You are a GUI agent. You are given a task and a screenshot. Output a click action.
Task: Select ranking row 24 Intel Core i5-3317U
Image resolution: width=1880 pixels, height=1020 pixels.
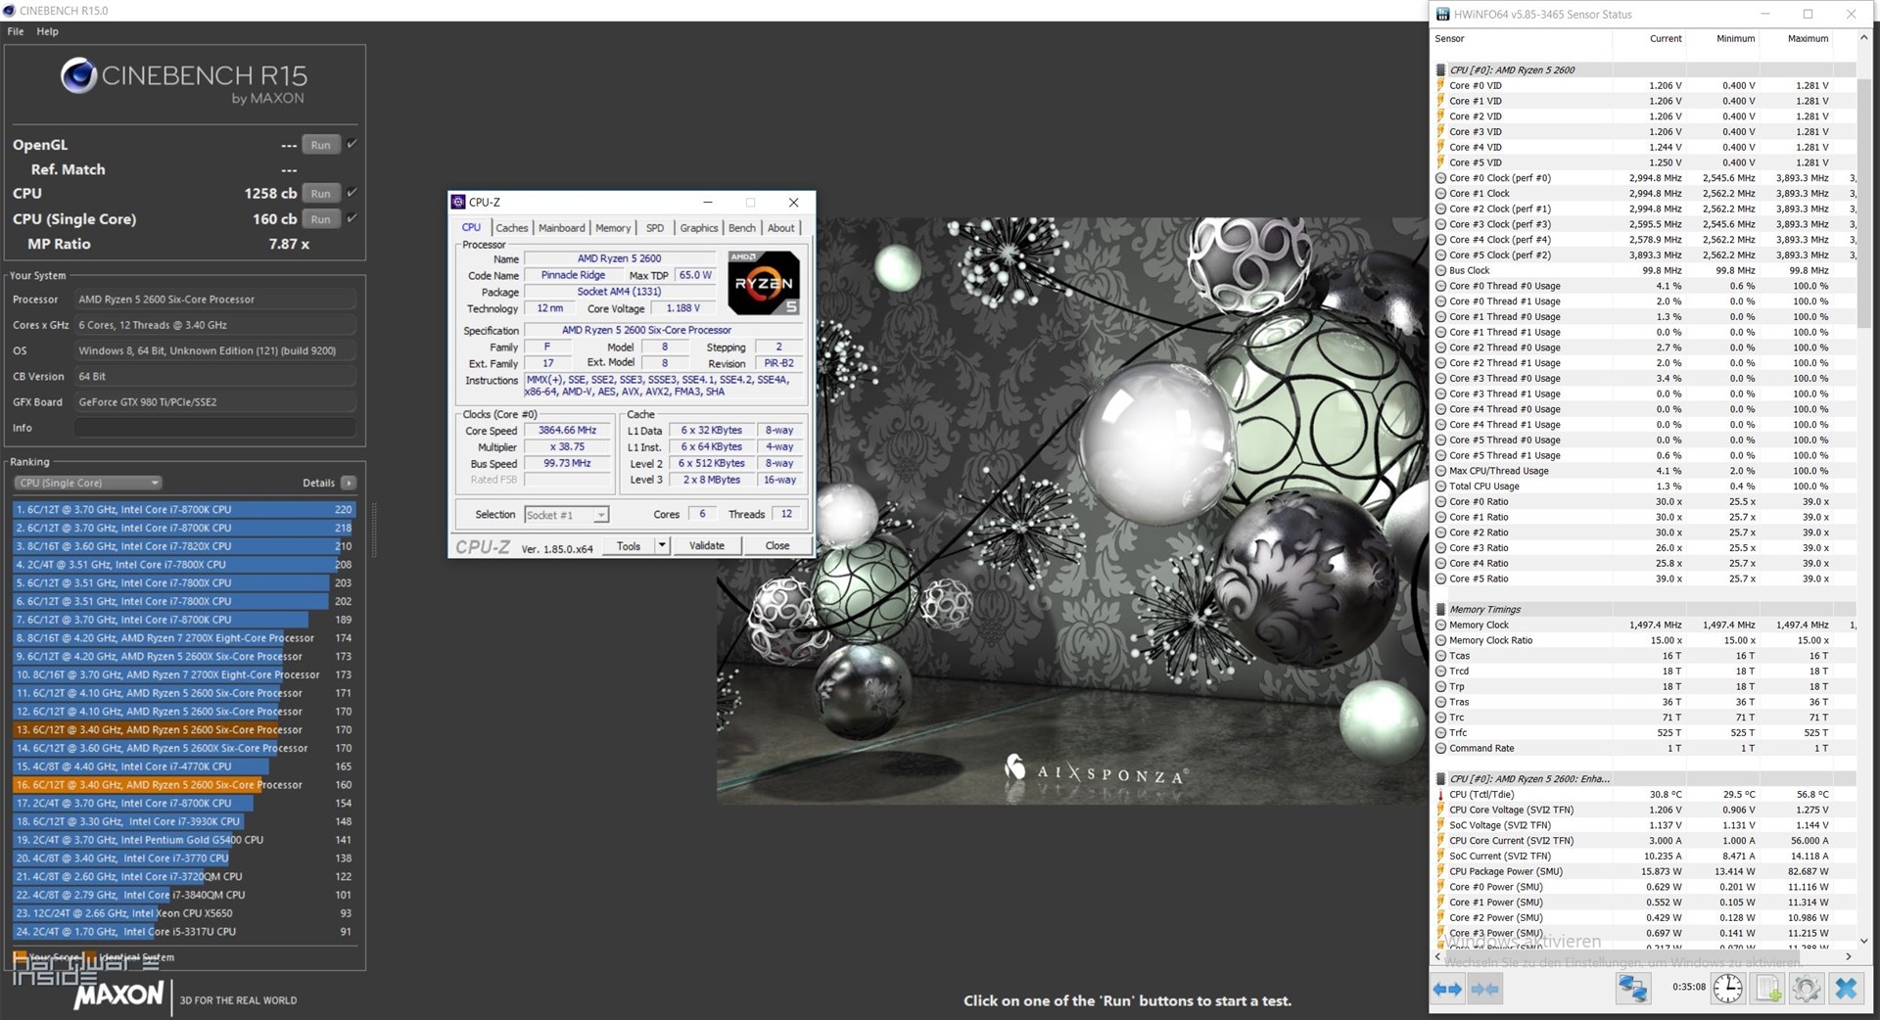tap(184, 932)
